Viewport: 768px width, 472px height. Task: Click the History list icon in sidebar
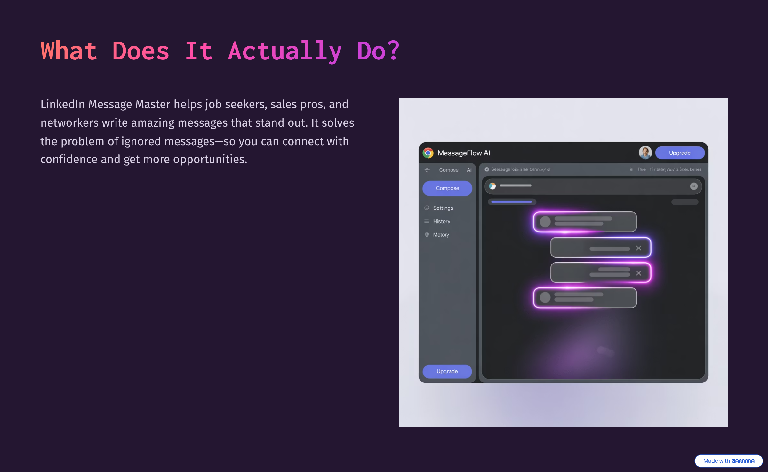click(427, 221)
